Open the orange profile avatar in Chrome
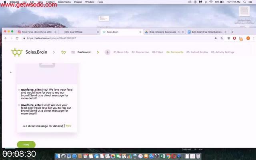 [x=248, y=38]
